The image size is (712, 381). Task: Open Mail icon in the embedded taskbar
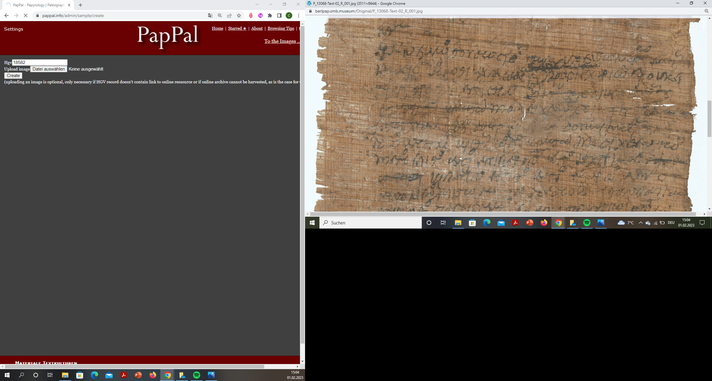pyautogui.click(x=501, y=223)
